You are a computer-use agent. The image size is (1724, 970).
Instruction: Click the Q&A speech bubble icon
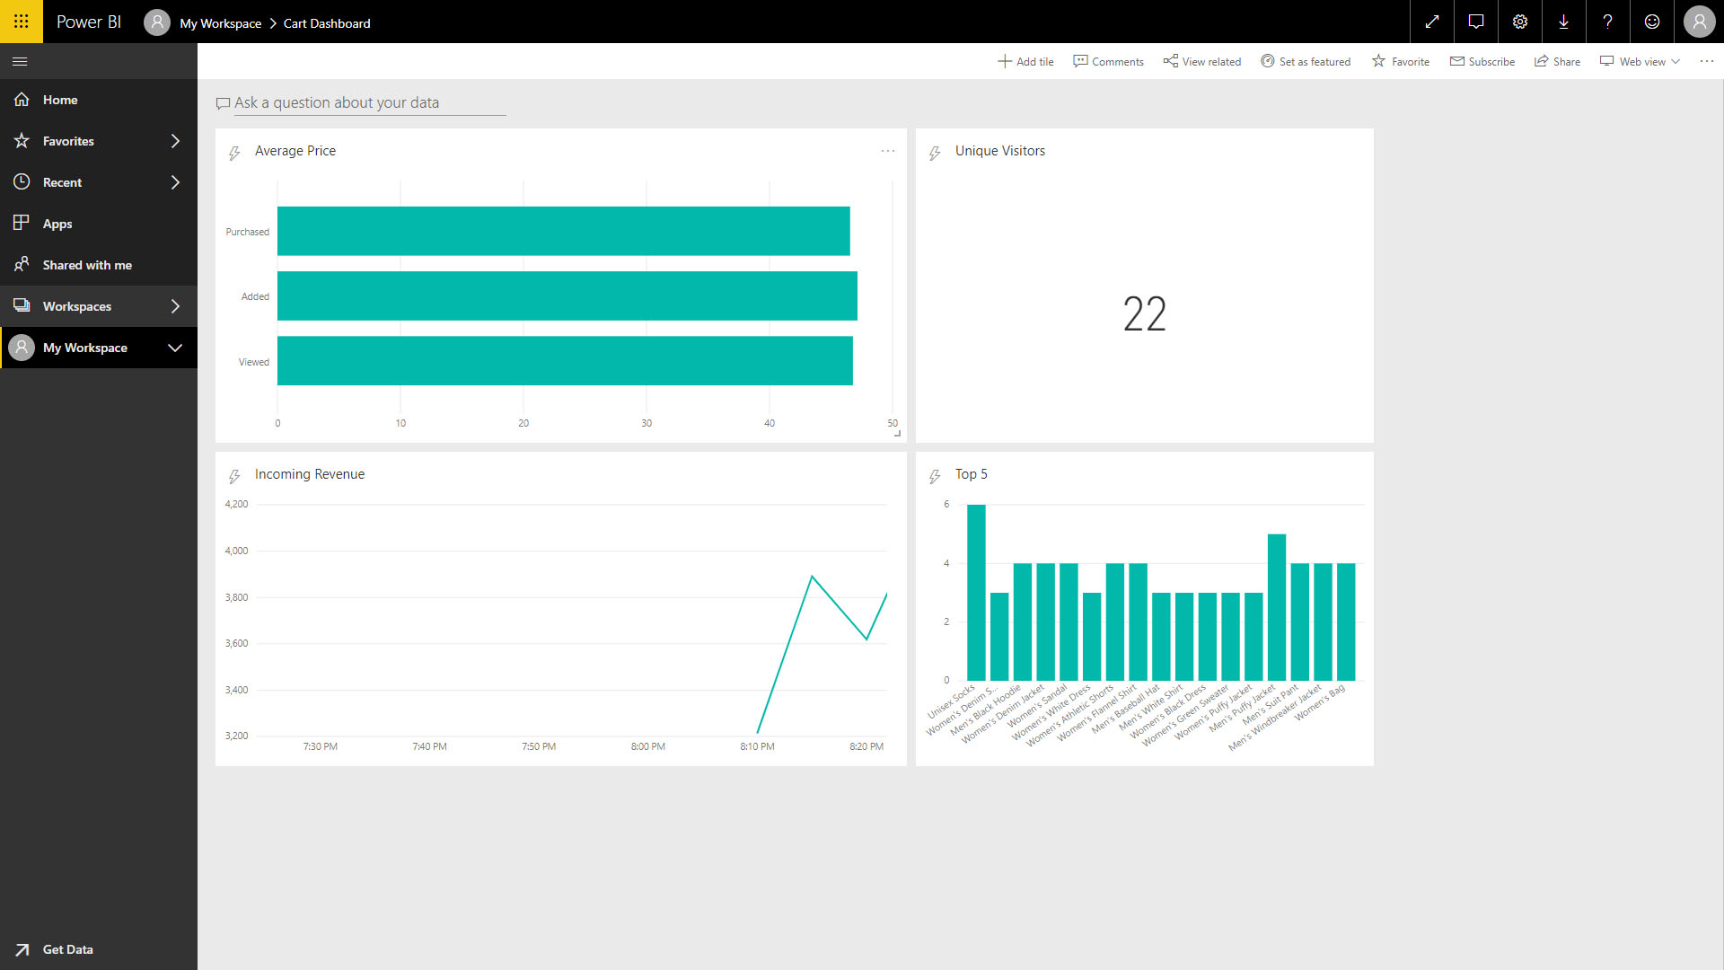[223, 104]
